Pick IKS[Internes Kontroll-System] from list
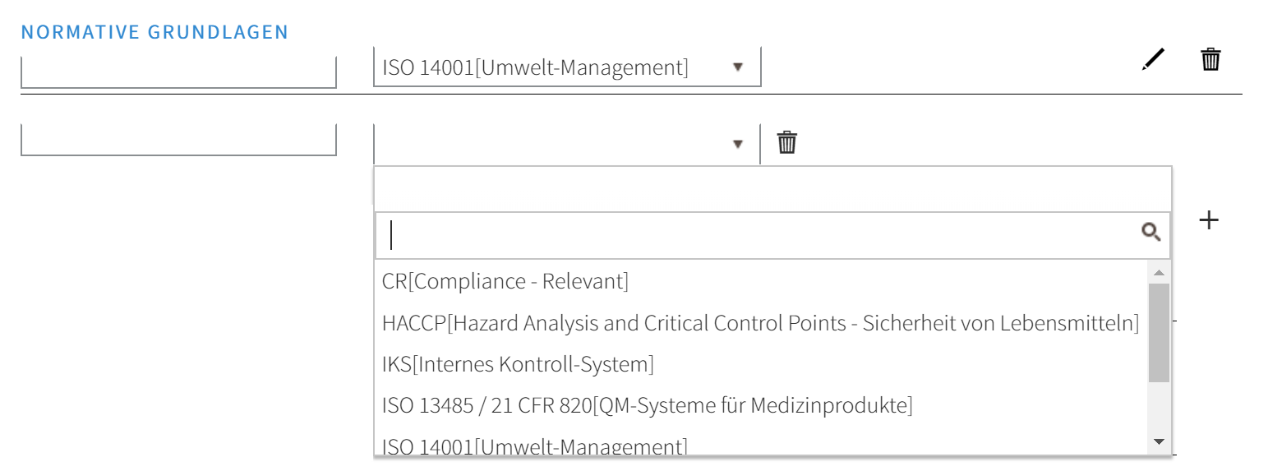Viewport: 1268px width, 471px height. 518,363
